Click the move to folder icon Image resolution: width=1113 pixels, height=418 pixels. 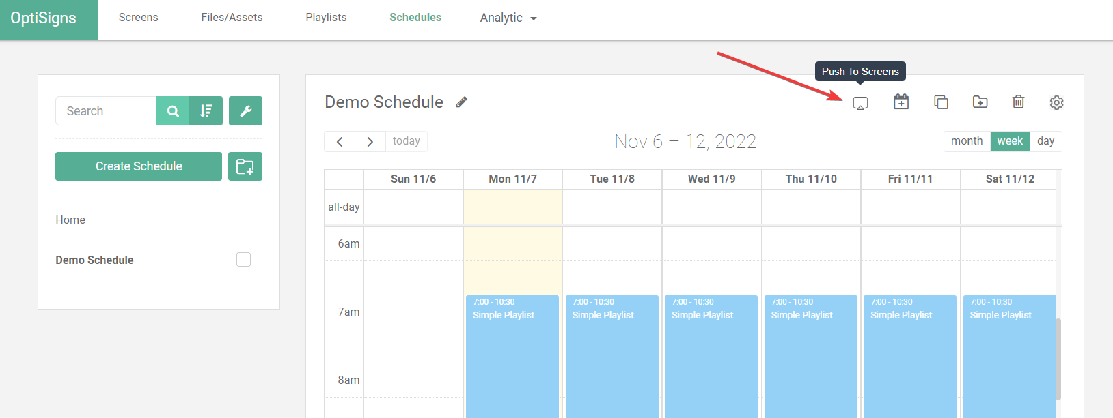click(x=980, y=102)
